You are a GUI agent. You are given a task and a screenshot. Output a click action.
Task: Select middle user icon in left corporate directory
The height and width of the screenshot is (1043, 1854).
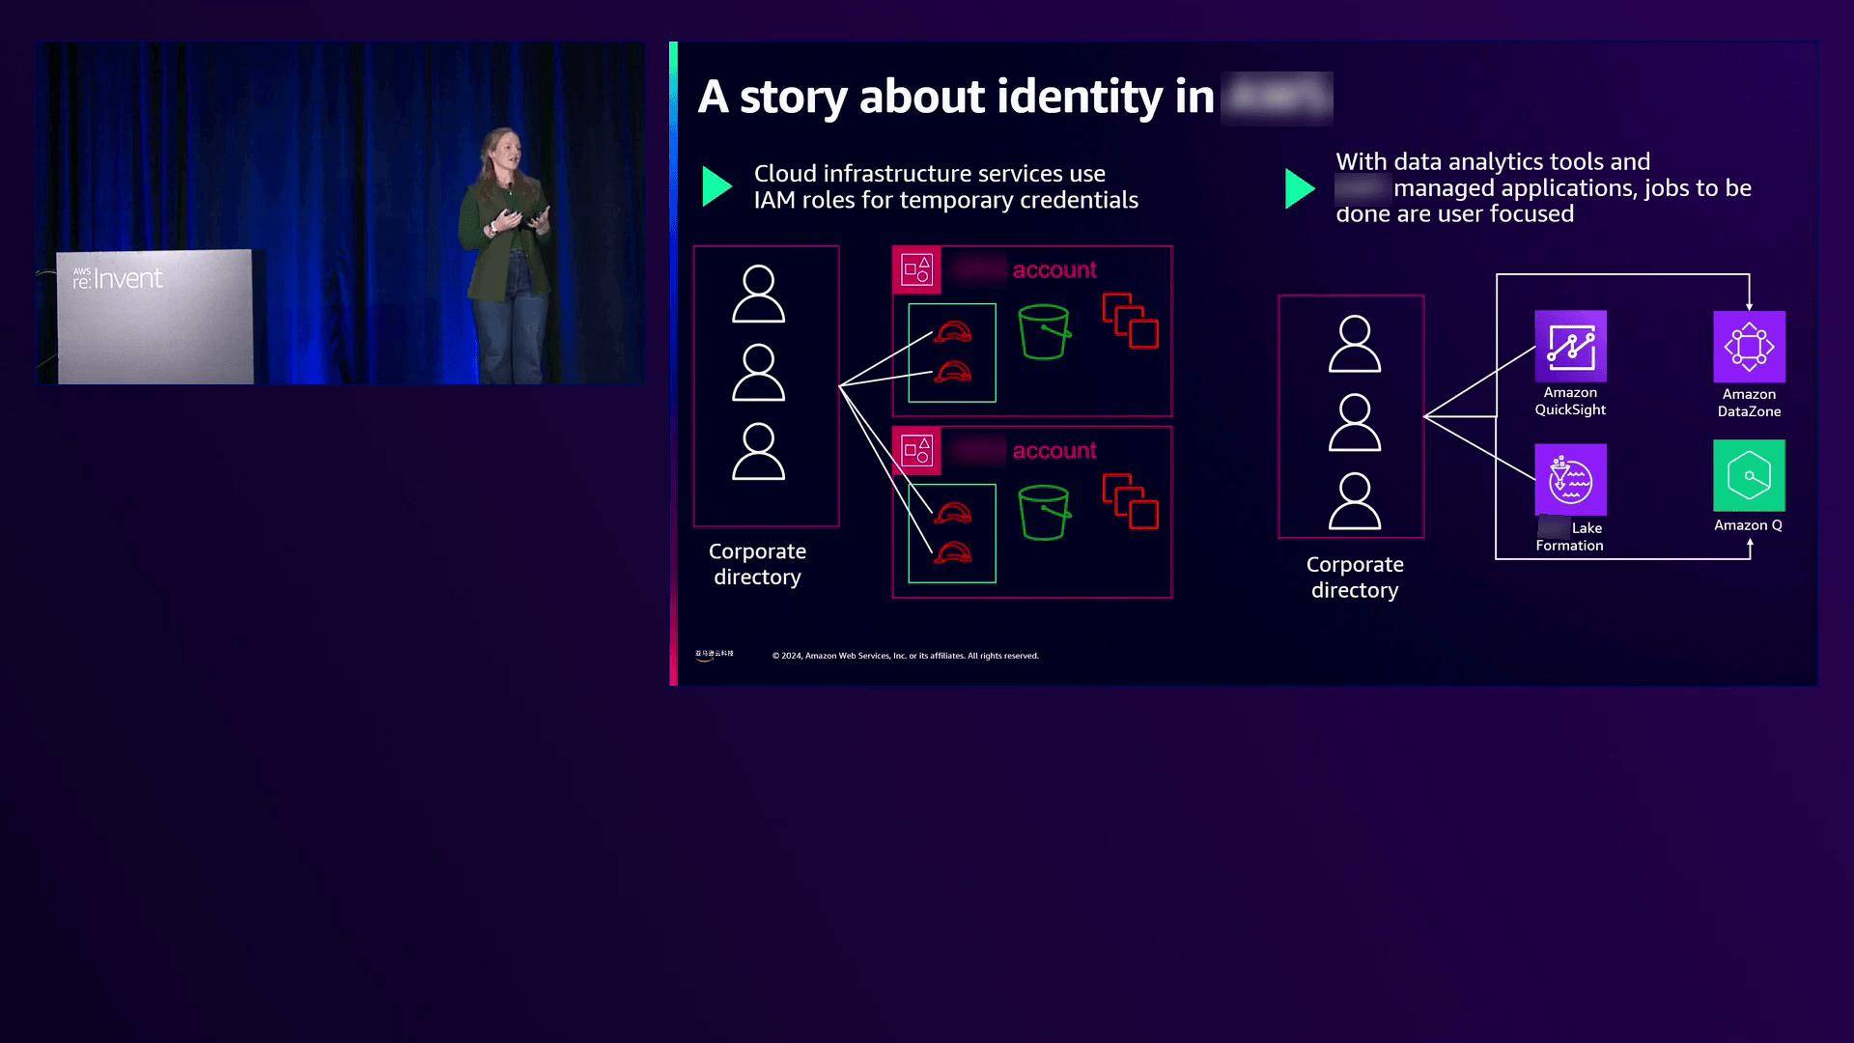[x=758, y=373]
